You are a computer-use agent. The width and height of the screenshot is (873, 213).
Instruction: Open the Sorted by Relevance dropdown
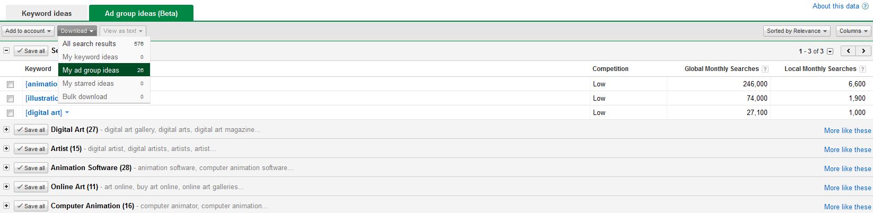797,31
